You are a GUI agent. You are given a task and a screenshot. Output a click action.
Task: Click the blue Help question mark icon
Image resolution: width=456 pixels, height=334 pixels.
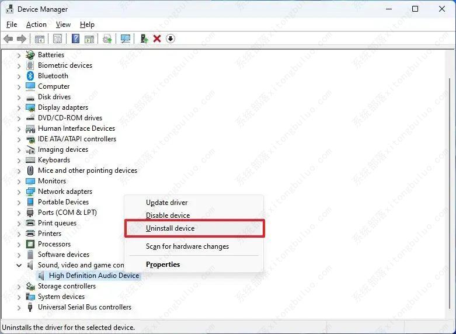coord(75,39)
